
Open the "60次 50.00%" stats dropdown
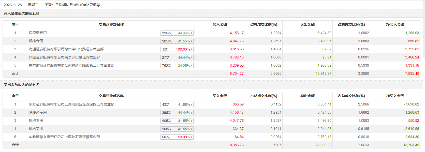click(177, 137)
